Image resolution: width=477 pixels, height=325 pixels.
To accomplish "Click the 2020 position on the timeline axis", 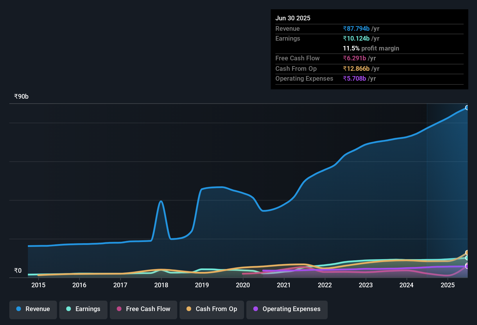I will pyautogui.click(x=243, y=285).
